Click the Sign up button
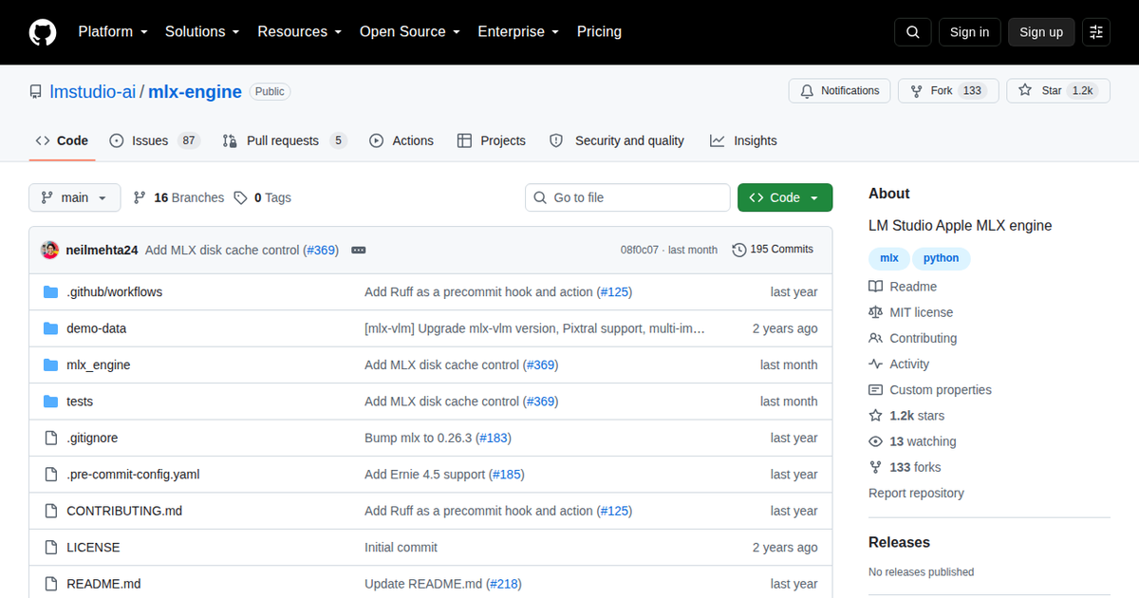The image size is (1139, 598). [1041, 32]
